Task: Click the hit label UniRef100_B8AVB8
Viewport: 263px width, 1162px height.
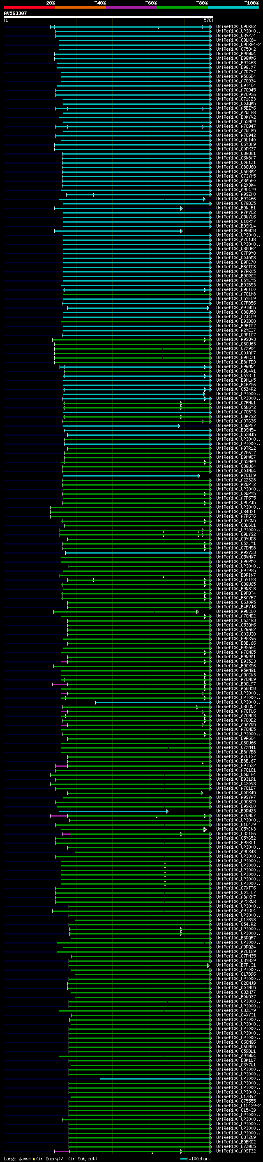Action: point(236,752)
